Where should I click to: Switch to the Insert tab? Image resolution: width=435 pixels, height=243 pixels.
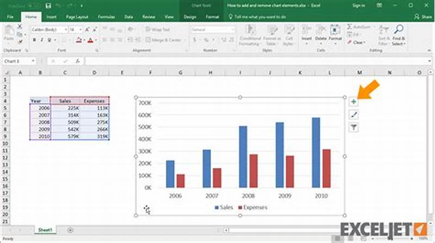click(51, 17)
